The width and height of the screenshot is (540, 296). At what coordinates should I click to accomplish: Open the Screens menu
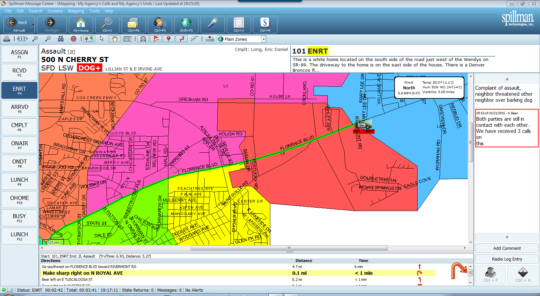[55, 11]
